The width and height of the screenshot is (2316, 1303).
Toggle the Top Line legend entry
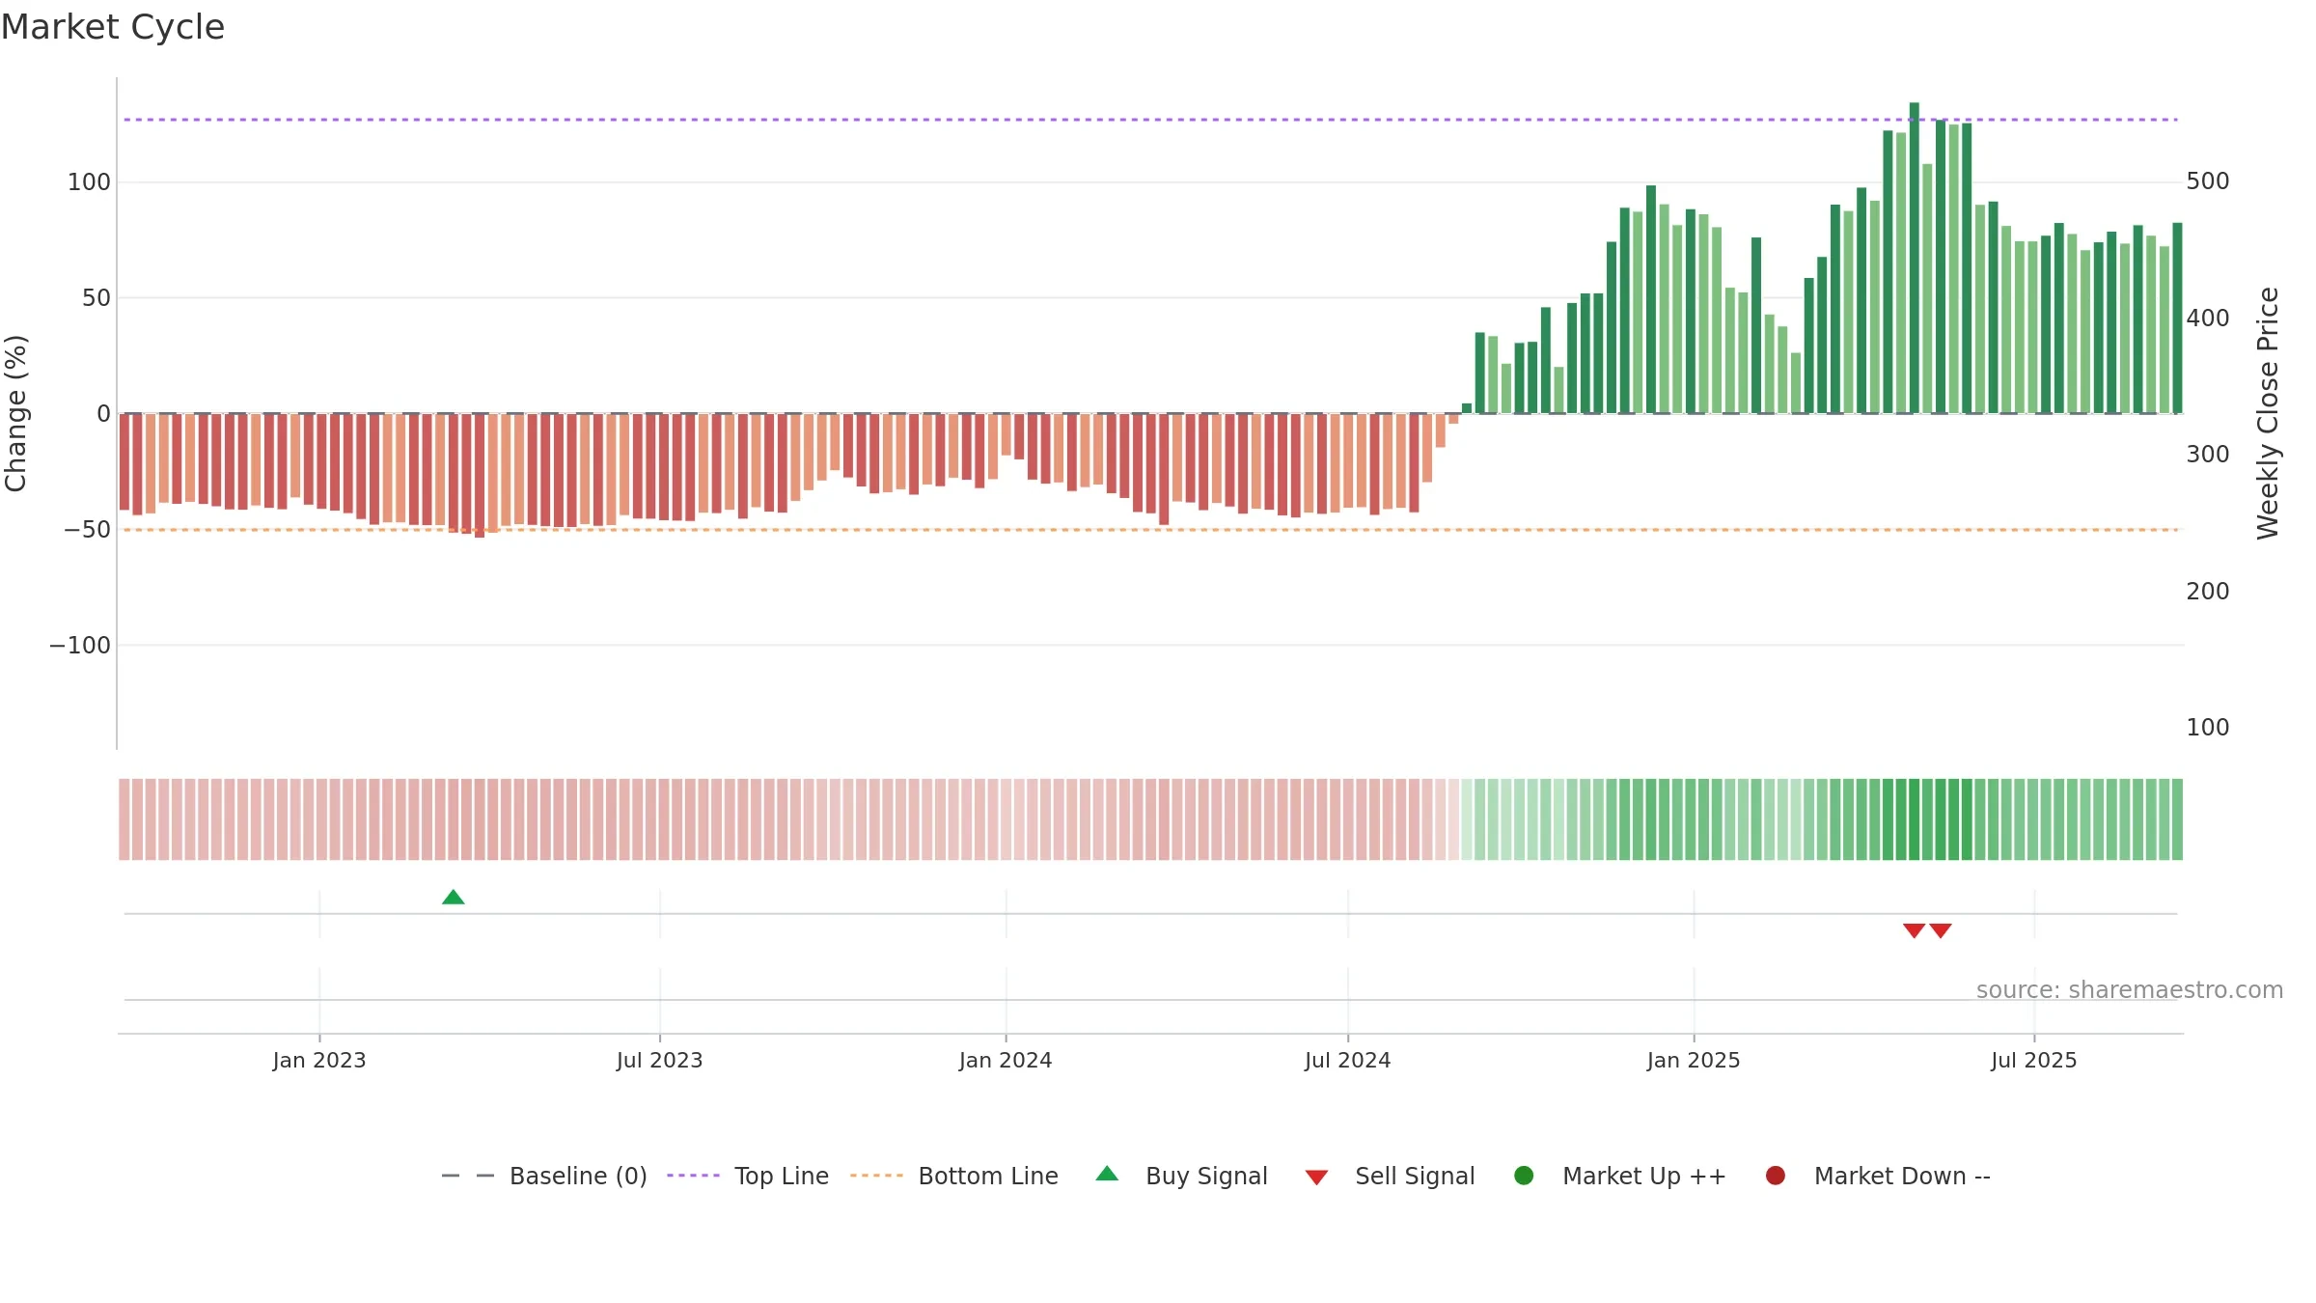(x=748, y=1176)
